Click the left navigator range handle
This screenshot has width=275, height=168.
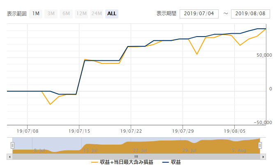(x=12, y=145)
